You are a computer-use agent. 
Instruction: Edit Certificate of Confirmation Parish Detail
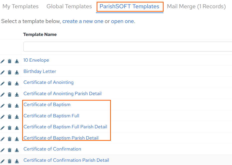coord(2,161)
